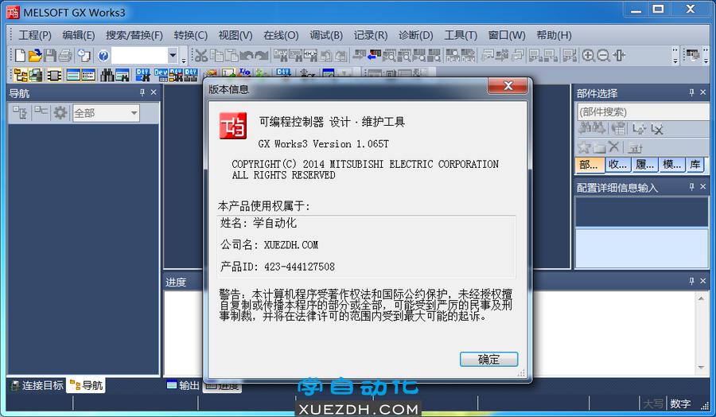Image resolution: width=716 pixels, height=417 pixels.
Task: Open the 在线(O) menu
Action: (x=281, y=35)
